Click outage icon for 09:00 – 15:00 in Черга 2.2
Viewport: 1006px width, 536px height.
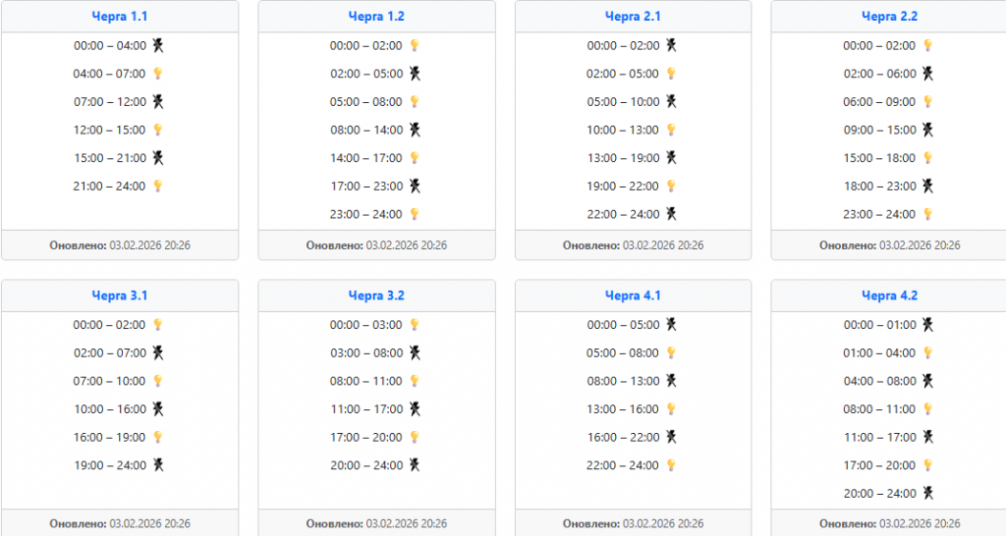coord(927,130)
